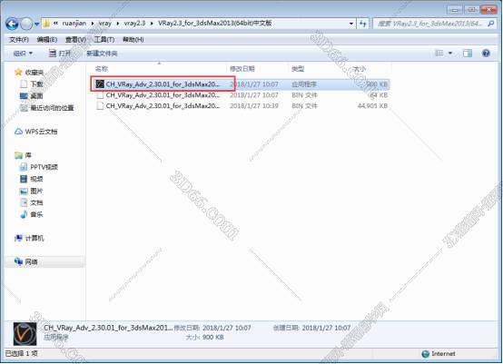This screenshot has width=503, height=364.
Task: Open the 查看(V) menu
Action: 75,39
